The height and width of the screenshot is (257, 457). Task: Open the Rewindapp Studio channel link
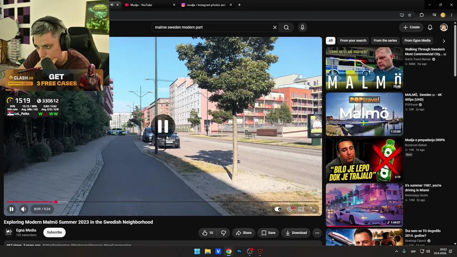416,195
